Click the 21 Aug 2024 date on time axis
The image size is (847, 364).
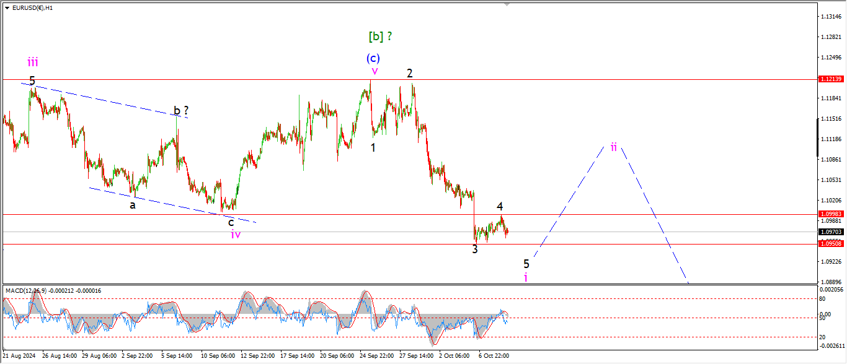(19, 356)
